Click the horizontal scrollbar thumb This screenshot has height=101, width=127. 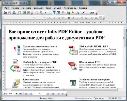[x=64, y=89]
